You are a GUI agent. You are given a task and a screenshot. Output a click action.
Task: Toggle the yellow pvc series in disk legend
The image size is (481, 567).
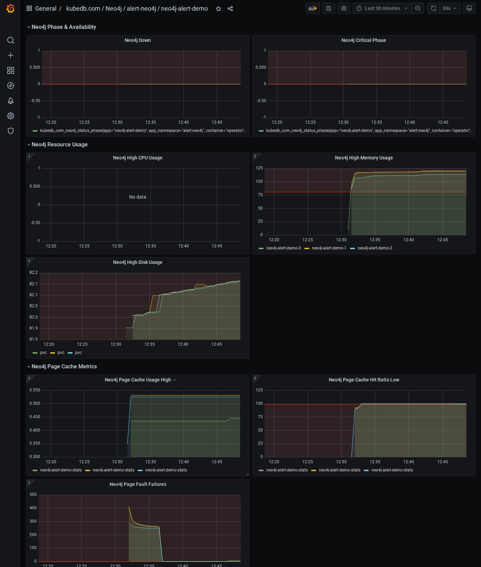61,353
